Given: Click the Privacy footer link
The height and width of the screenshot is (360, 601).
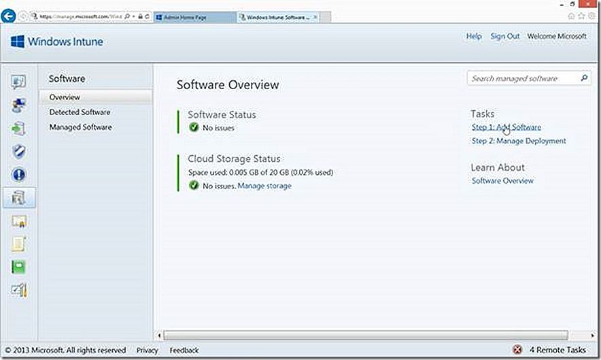Looking at the screenshot, I should [x=147, y=350].
